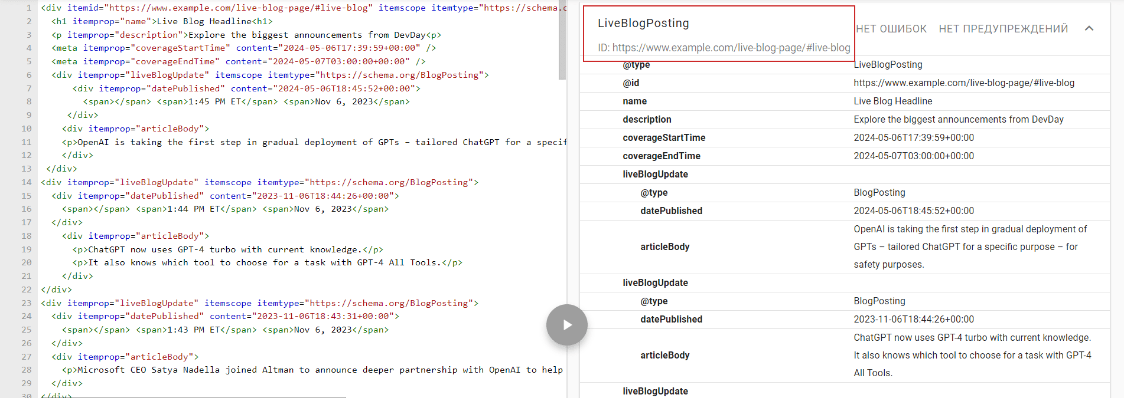
Task: Collapse the LiveBlogPosting result panel chevron
Action: [1089, 28]
